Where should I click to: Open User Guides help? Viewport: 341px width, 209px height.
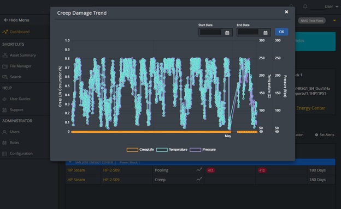click(x=20, y=99)
